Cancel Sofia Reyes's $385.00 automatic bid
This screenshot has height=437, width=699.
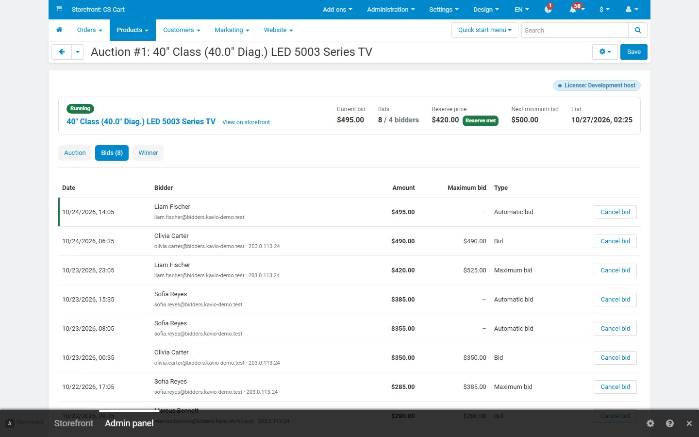pos(615,300)
